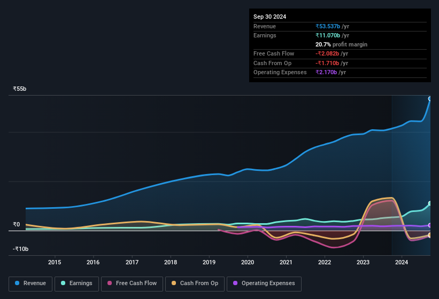Click the ₹11.070b earnings value
The image size is (439, 299).
[x=328, y=35]
